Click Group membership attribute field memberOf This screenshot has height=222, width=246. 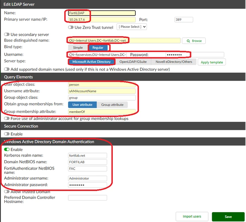click(x=102, y=112)
